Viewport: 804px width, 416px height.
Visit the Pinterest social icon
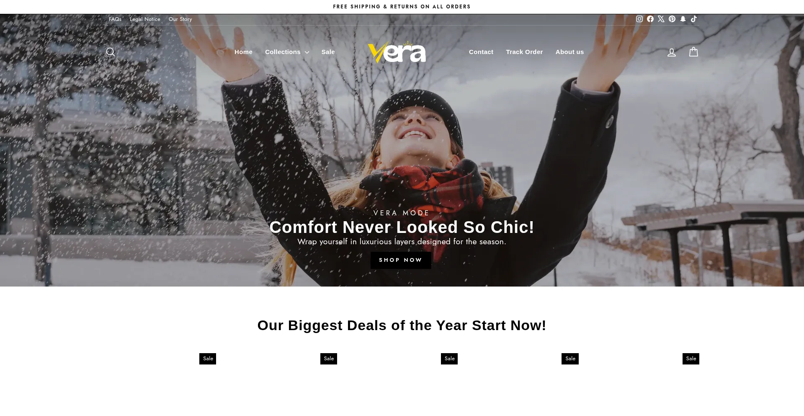[672, 19]
